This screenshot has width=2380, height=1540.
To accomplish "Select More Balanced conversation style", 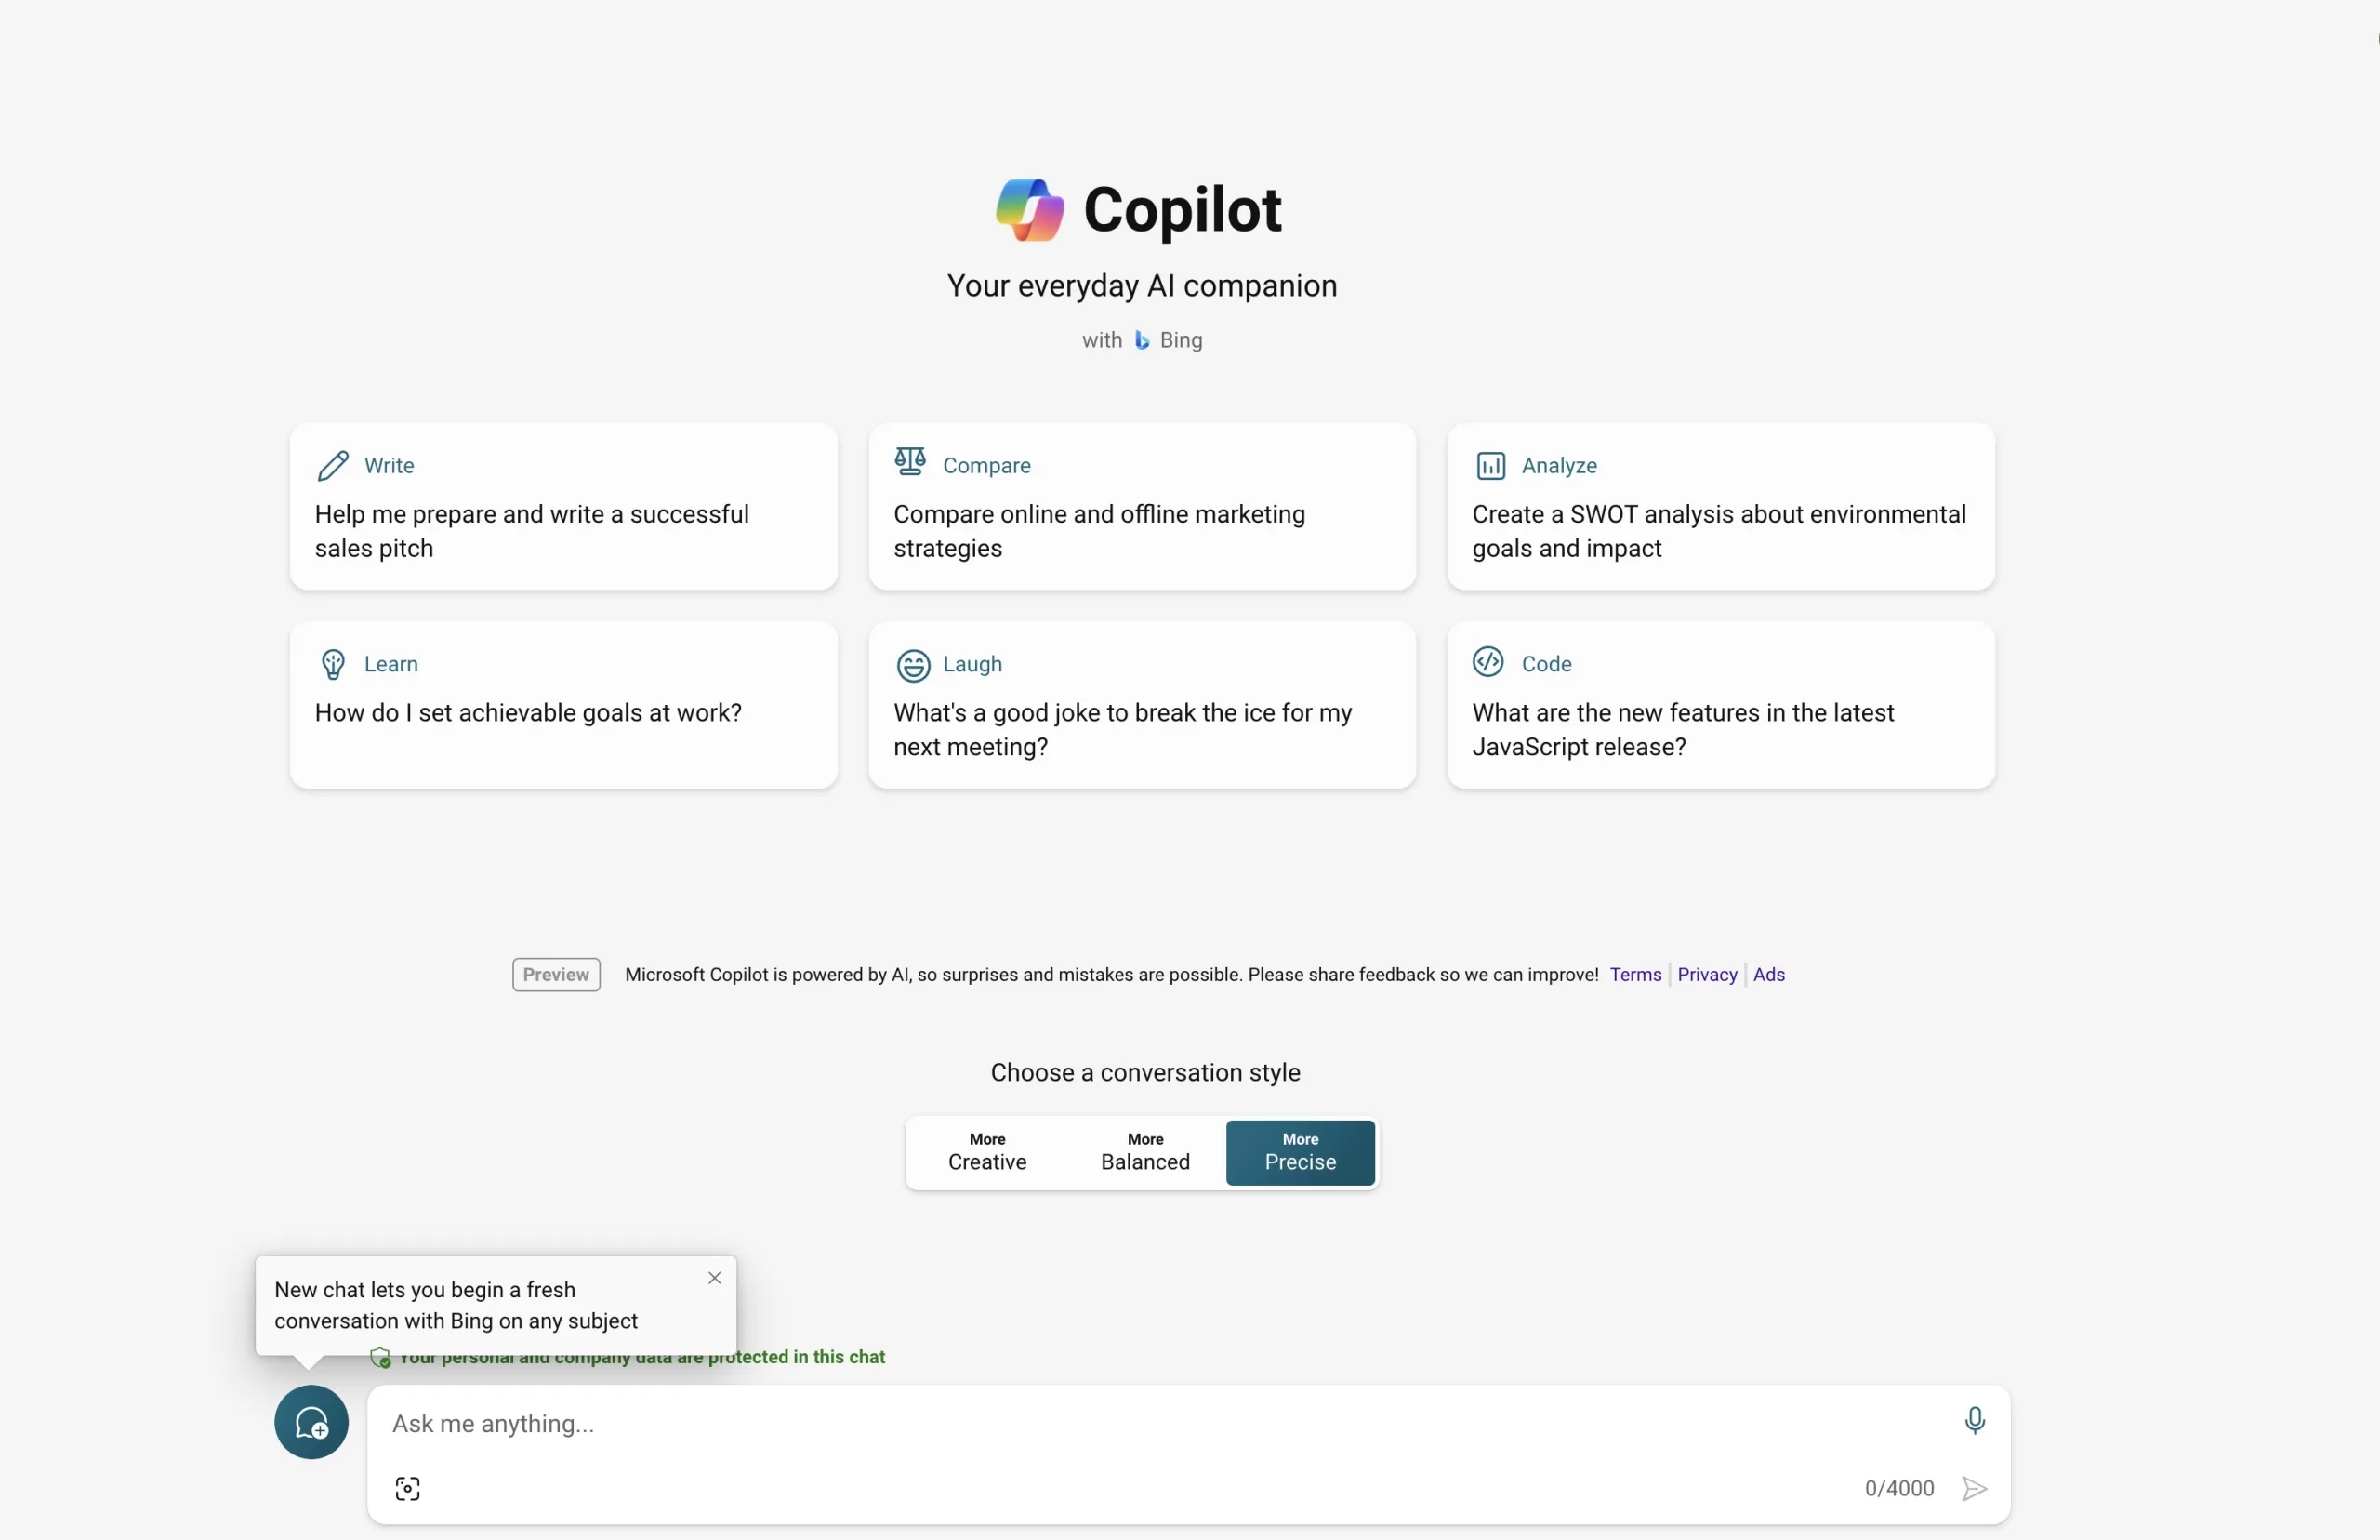I will click(1144, 1153).
